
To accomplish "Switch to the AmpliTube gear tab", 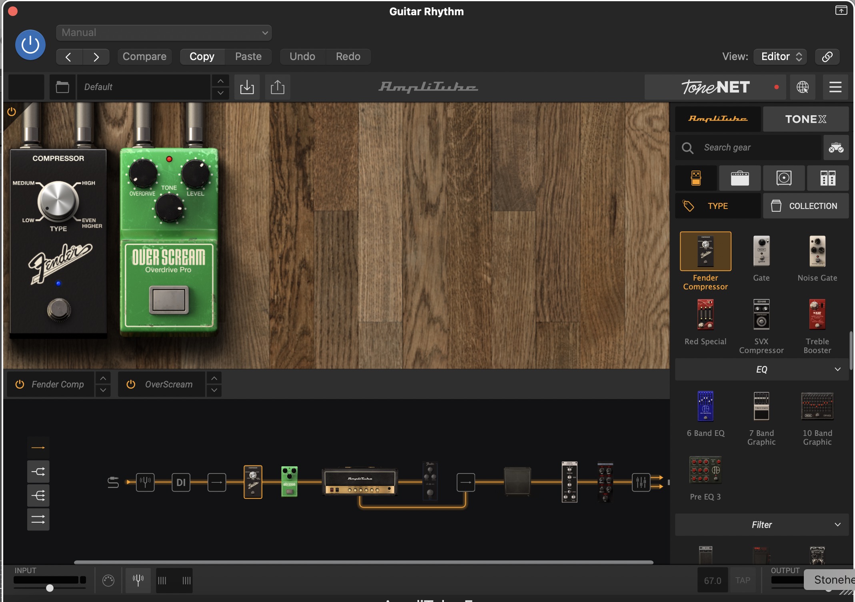I will click(718, 119).
